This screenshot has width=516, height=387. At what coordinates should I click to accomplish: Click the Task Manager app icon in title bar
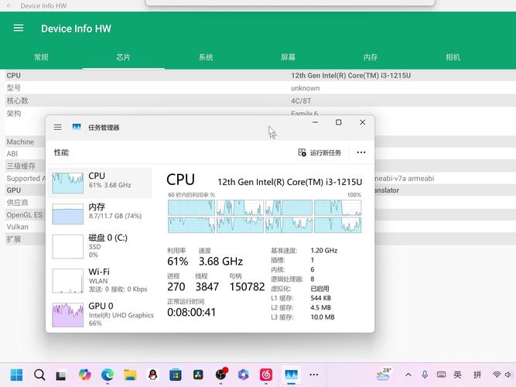(x=77, y=127)
